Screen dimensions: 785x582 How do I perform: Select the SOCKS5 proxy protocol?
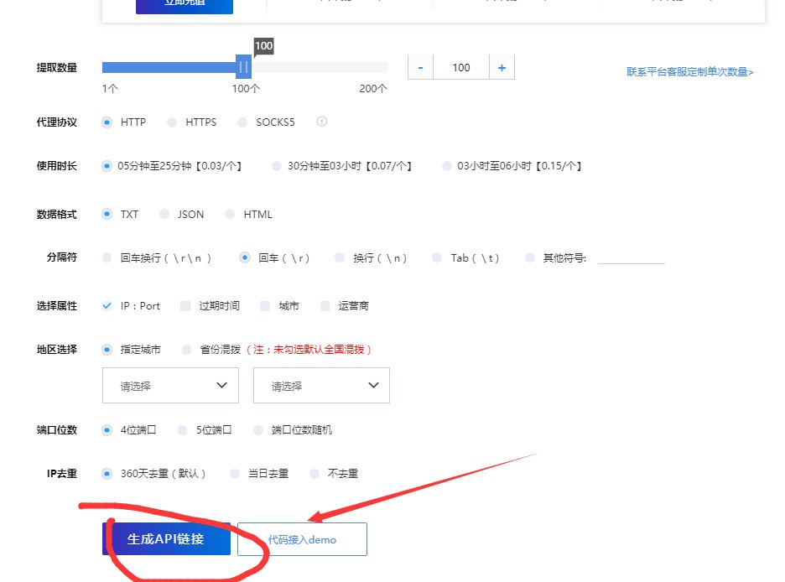tap(242, 122)
